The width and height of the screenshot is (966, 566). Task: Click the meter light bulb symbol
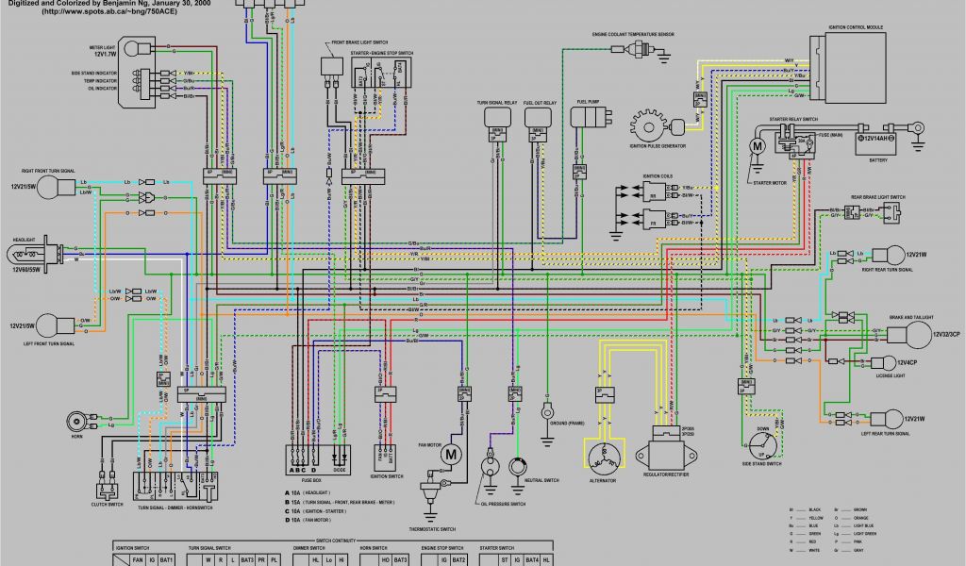[x=134, y=49]
